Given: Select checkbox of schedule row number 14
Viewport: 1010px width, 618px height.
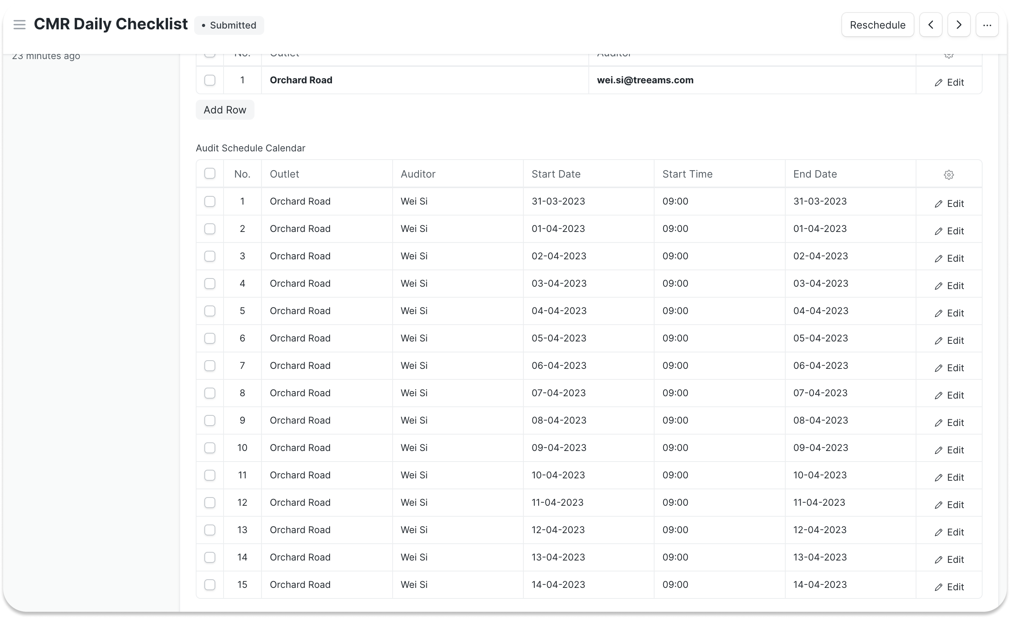Looking at the screenshot, I should (x=210, y=558).
